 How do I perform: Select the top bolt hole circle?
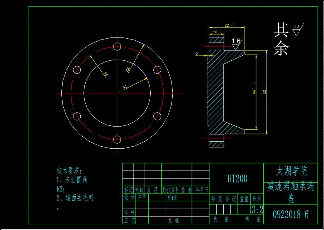click(117, 46)
